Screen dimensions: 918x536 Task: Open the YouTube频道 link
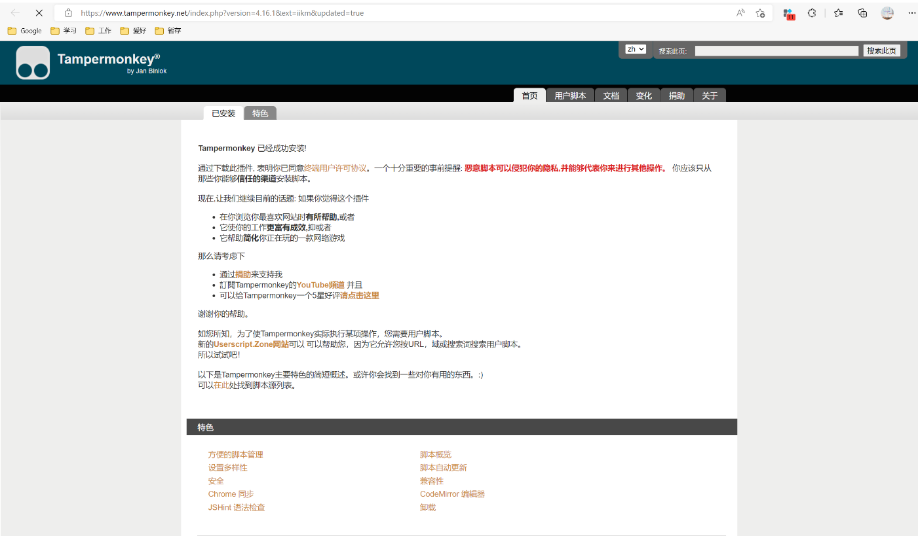point(320,285)
